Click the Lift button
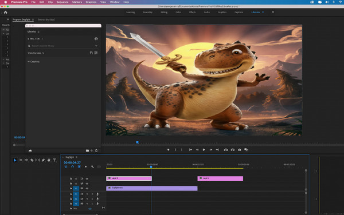The width and height of the screenshot is (344, 215). pos(226,150)
